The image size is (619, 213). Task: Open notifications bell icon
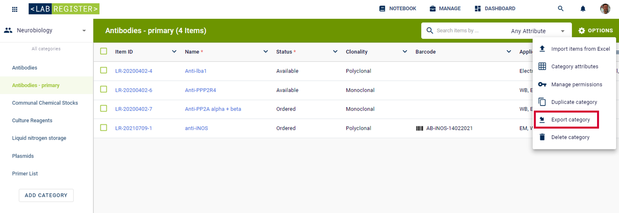583,9
